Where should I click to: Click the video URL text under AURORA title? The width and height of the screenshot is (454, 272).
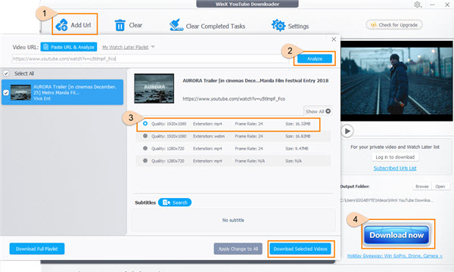point(234,99)
